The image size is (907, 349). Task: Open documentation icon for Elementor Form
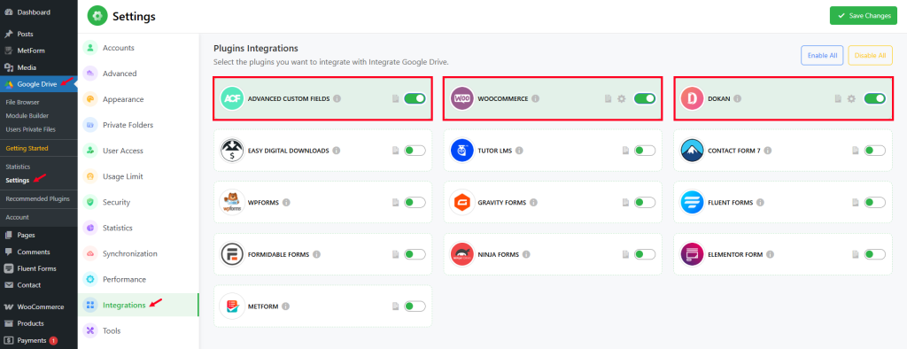[x=855, y=254]
